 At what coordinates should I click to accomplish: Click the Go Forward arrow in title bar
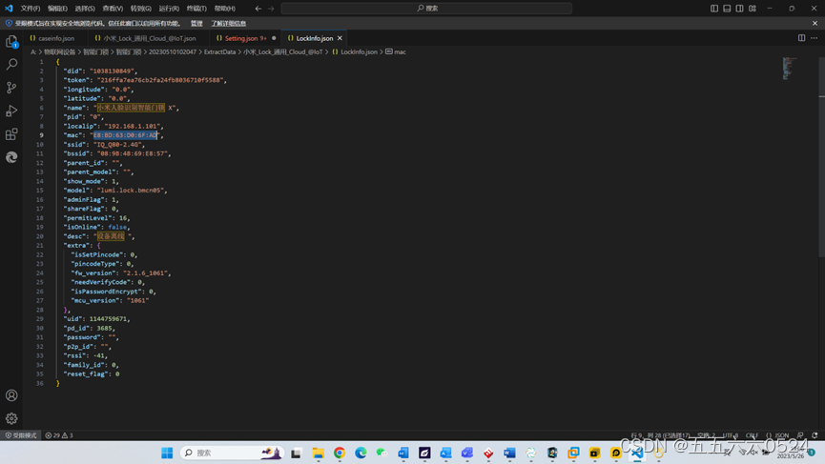(x=271, y=9)
